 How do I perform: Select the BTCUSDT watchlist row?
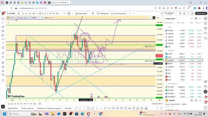(x=183, y=87)
